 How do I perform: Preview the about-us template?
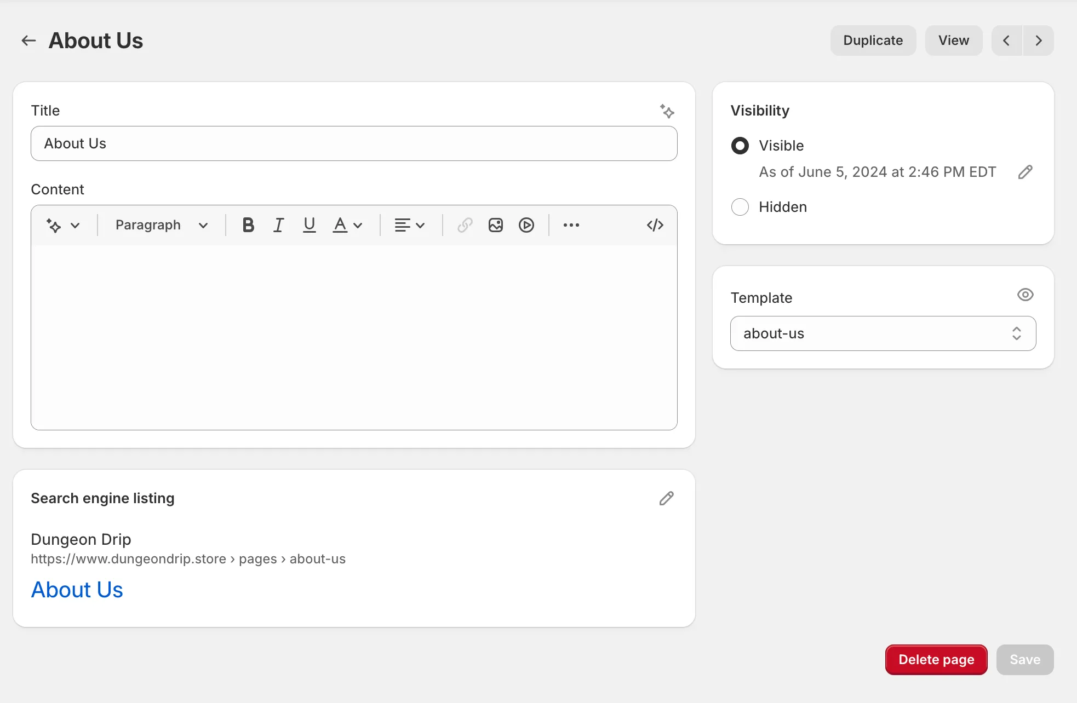pyautogui.click(x=1026, y=295)
